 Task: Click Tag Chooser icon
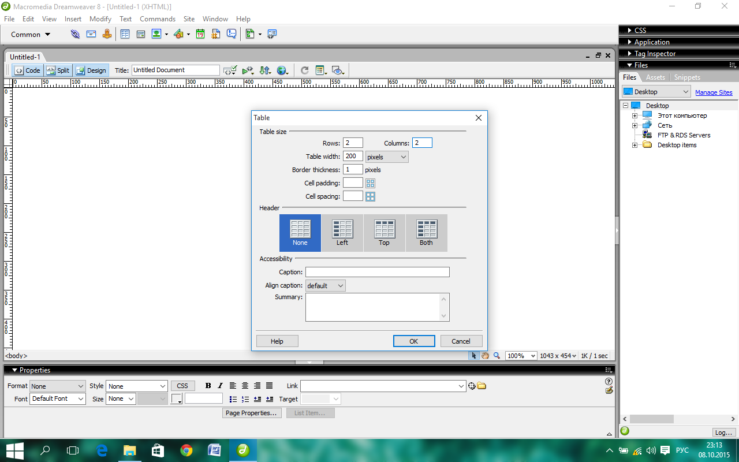click(272, 34)
